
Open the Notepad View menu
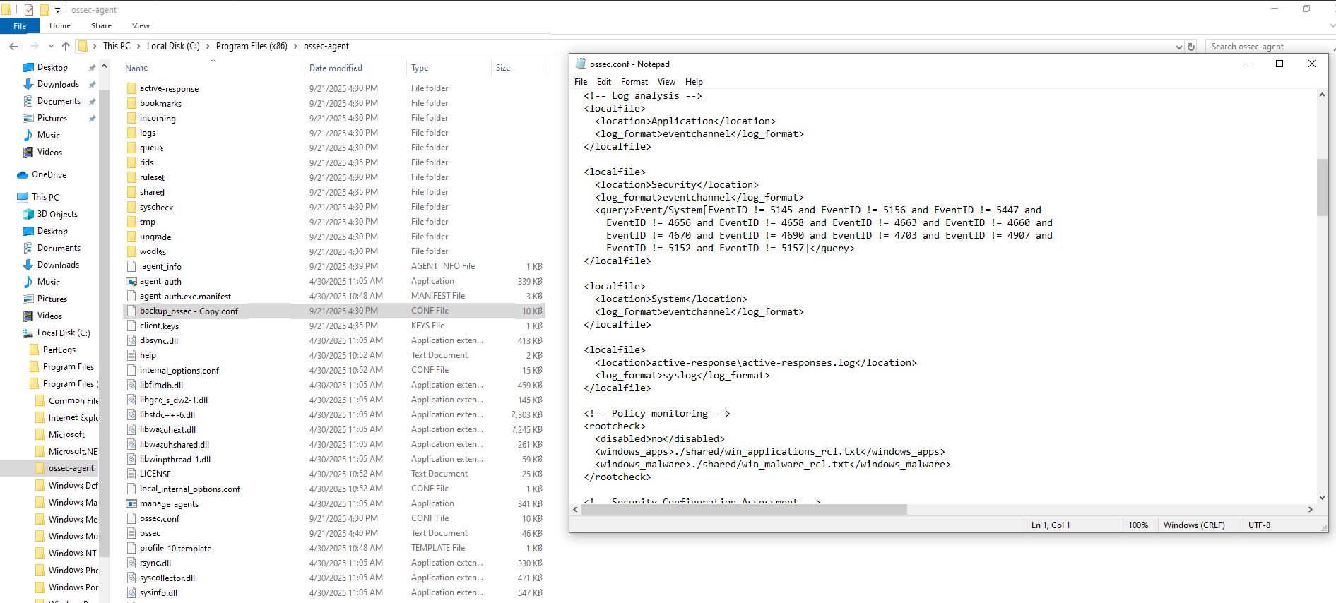point(666,82)
